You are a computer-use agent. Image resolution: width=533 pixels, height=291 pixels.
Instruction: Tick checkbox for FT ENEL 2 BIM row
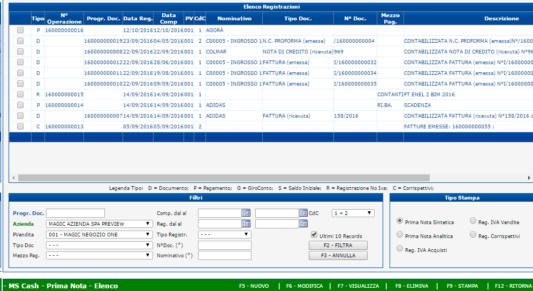click(20, 94)
